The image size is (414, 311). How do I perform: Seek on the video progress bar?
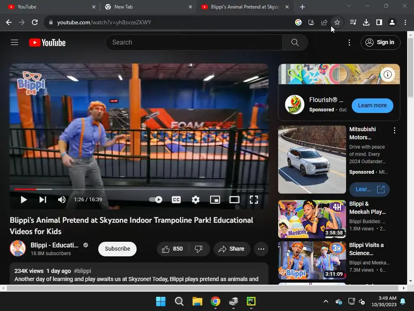[139, 190]
